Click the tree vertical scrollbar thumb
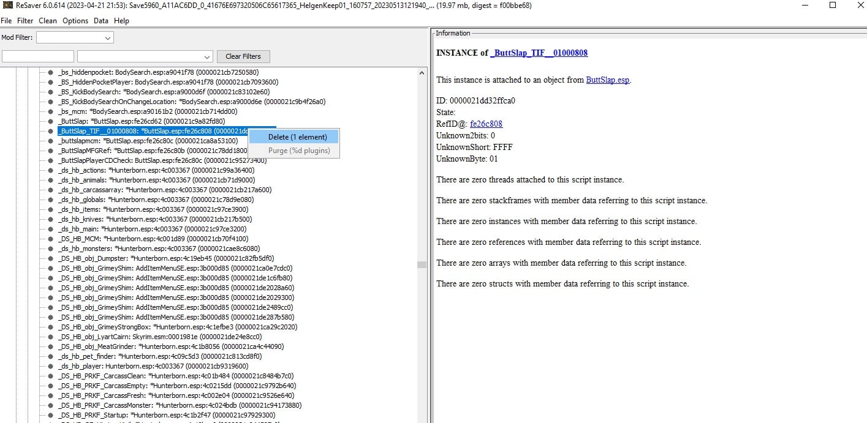This screenshot has width=867, height=423. click(422, 264)
